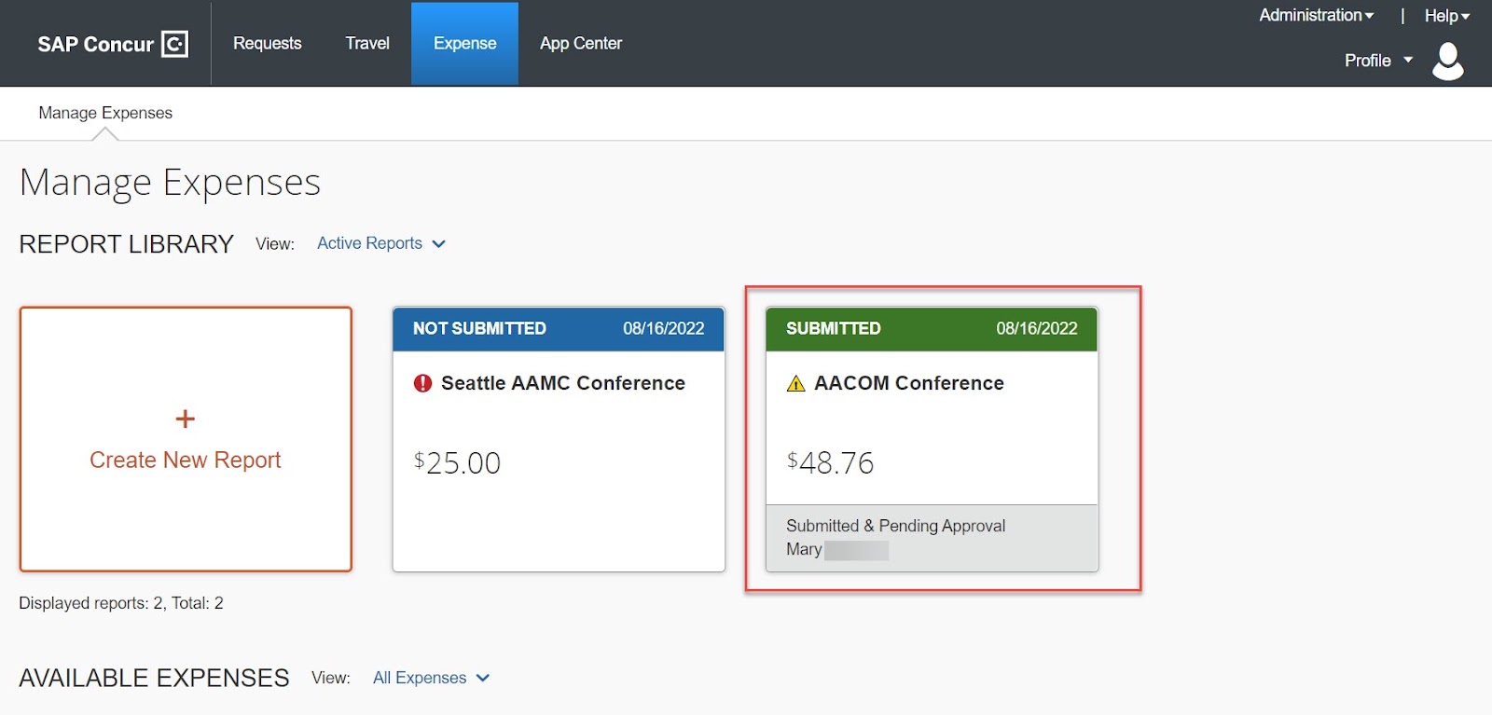Click the REPORT LIBRARY heading
Screen dimensions: 1492x715
127,244
